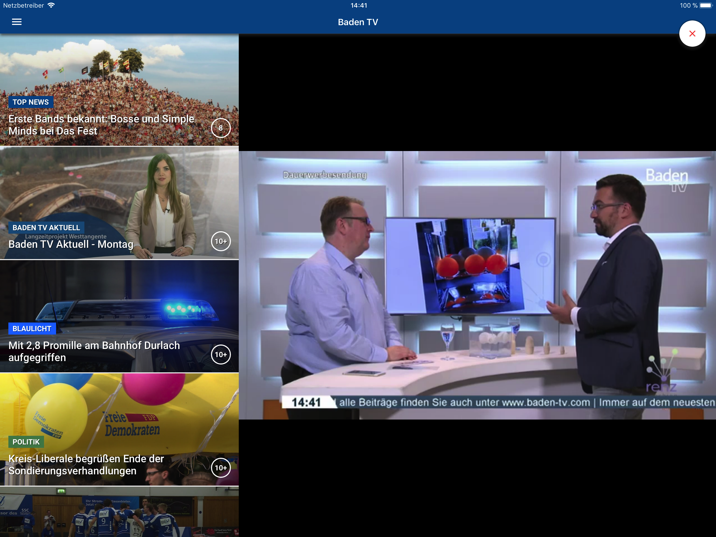The image size is (716, 537).
Task: Open Baden TV Aktuell - Montag headline
Action: 71,245
